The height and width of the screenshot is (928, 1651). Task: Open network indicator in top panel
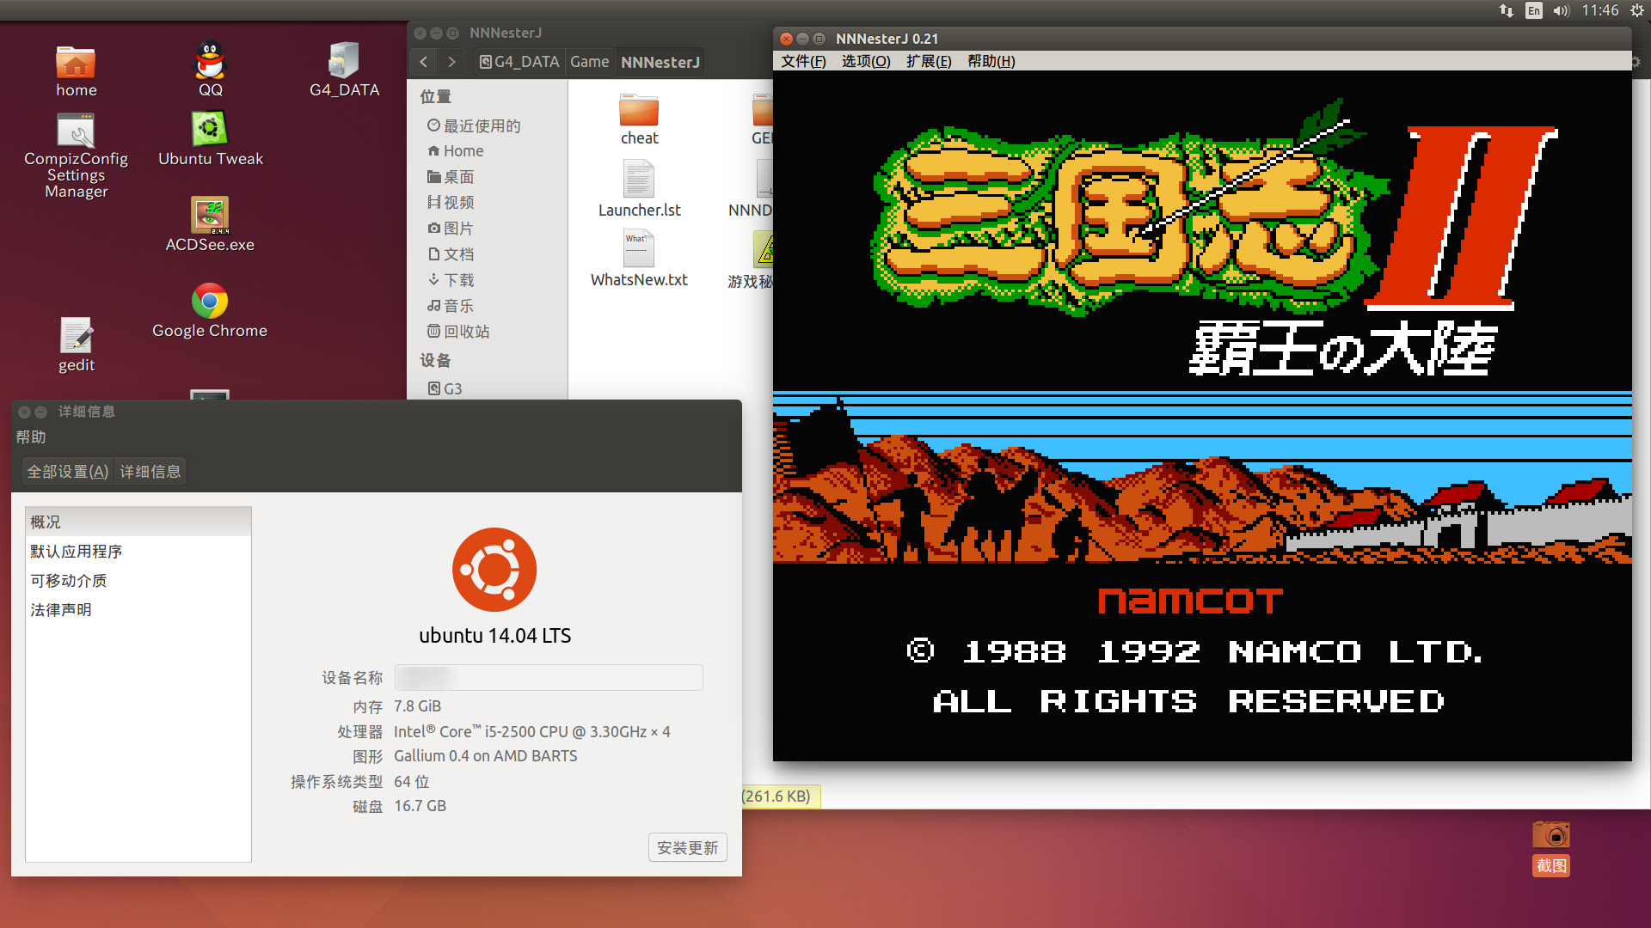click(1507, 10)
